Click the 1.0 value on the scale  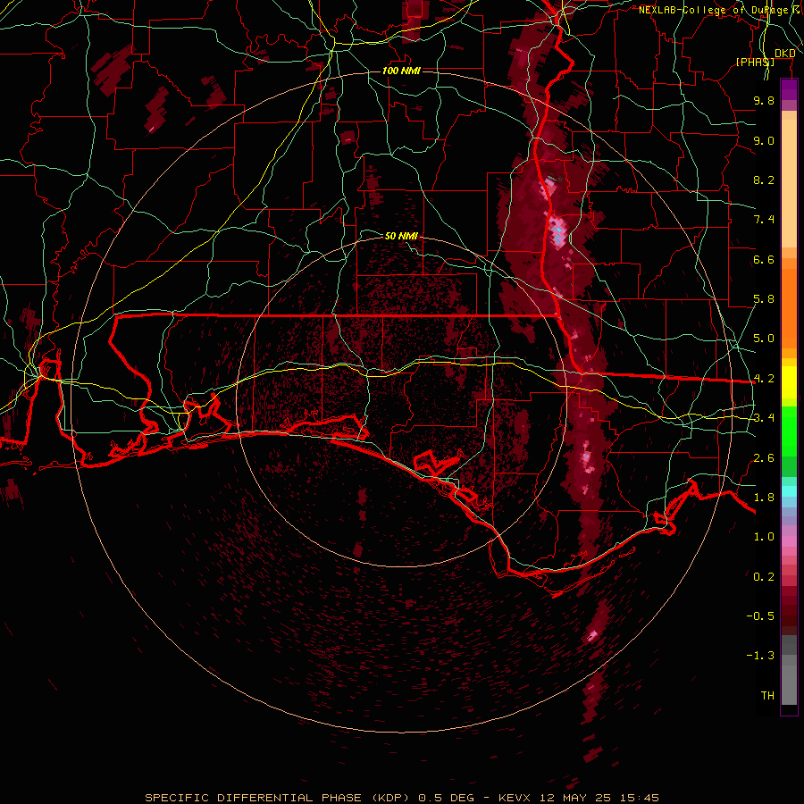pos(764,537)
